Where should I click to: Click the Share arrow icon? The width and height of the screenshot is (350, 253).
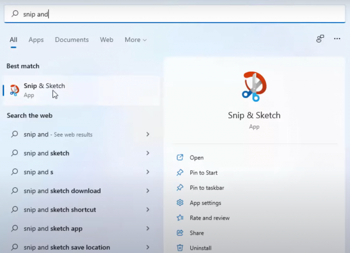[x=180, y=233]
